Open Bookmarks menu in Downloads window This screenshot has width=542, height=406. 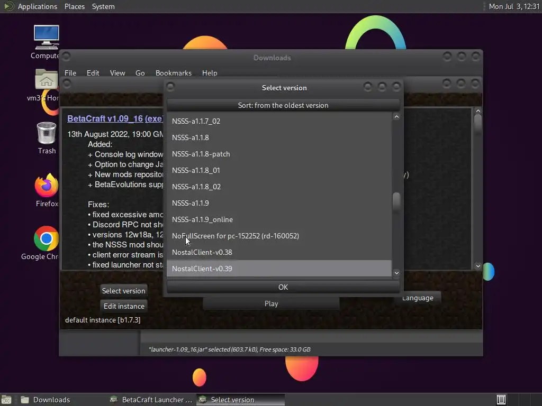(173, 73)
